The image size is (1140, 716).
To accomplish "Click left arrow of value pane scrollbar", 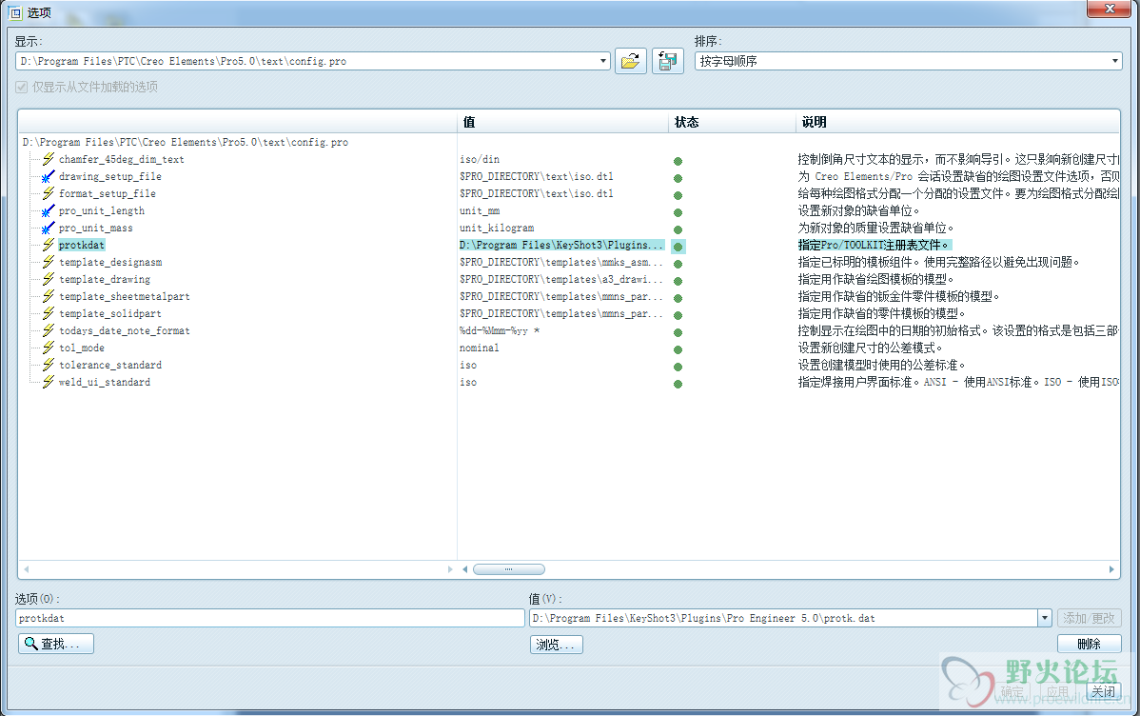I will [x=464, y=569].
